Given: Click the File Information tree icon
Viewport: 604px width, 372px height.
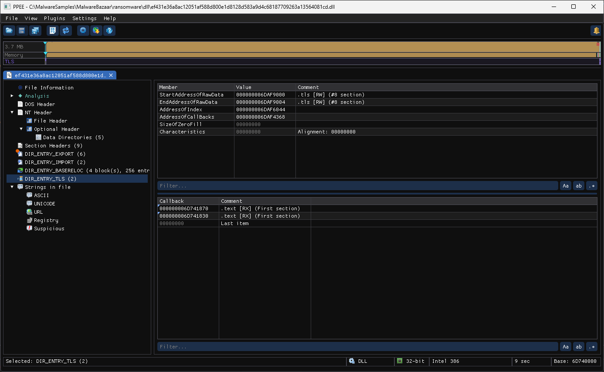Looking at the screenshot, I should click(x=20, y=88).
